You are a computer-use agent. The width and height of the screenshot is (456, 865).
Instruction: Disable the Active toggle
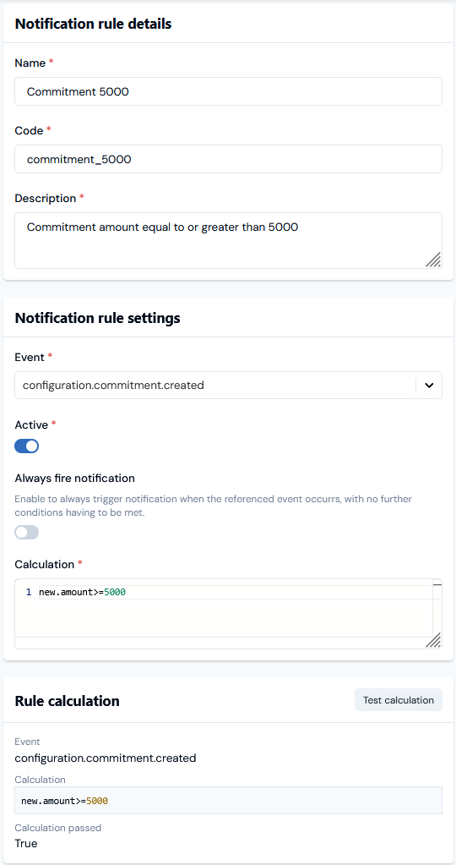[26, 446]
